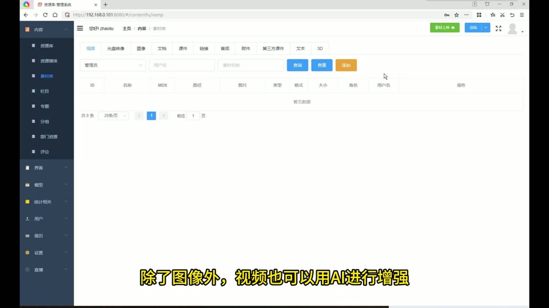Switch to the 第三方课件 tab

click(x=273, y=48)
